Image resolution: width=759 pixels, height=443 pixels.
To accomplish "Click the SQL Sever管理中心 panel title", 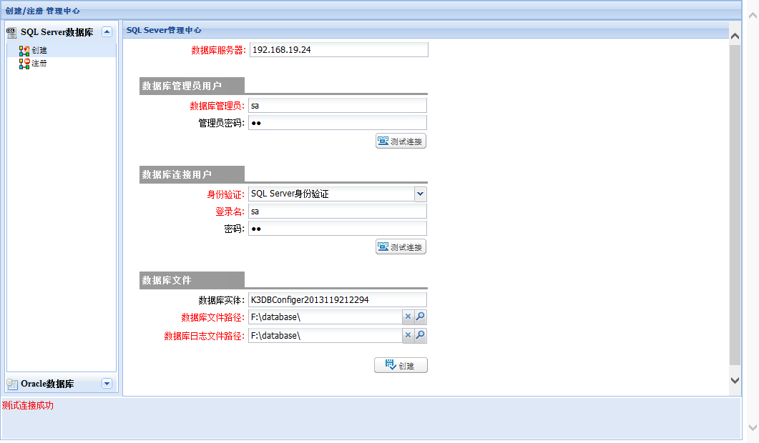I will point(164,30).
